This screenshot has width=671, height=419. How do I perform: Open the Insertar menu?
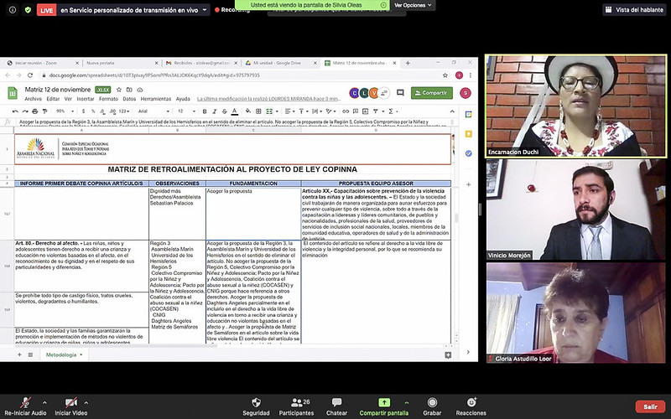click(x=86, y=99)
